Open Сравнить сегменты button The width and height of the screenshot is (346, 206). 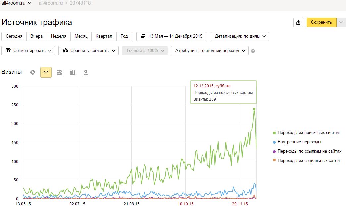click(x=88, y=51)
